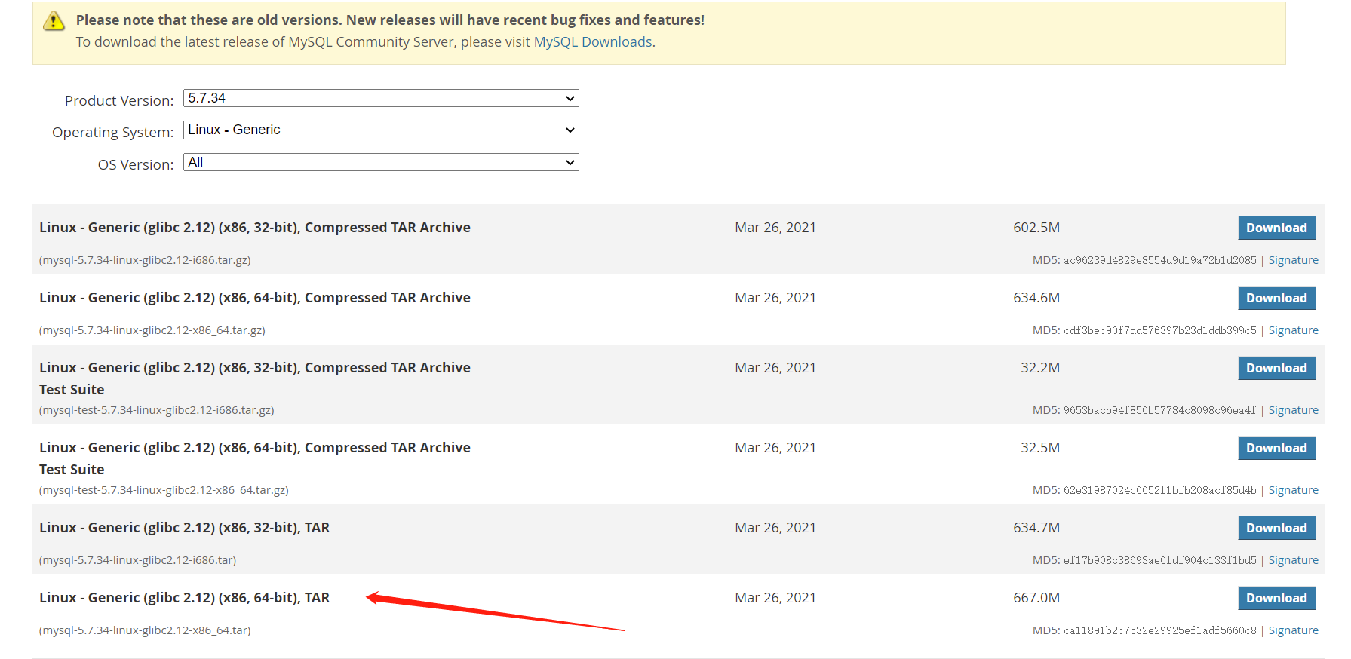Click the 602.5M file size
Screen dimensions: 1351x659
(x=1036, y=228)
